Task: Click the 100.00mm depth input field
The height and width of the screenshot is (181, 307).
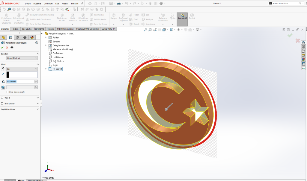Action: [20, 81]
